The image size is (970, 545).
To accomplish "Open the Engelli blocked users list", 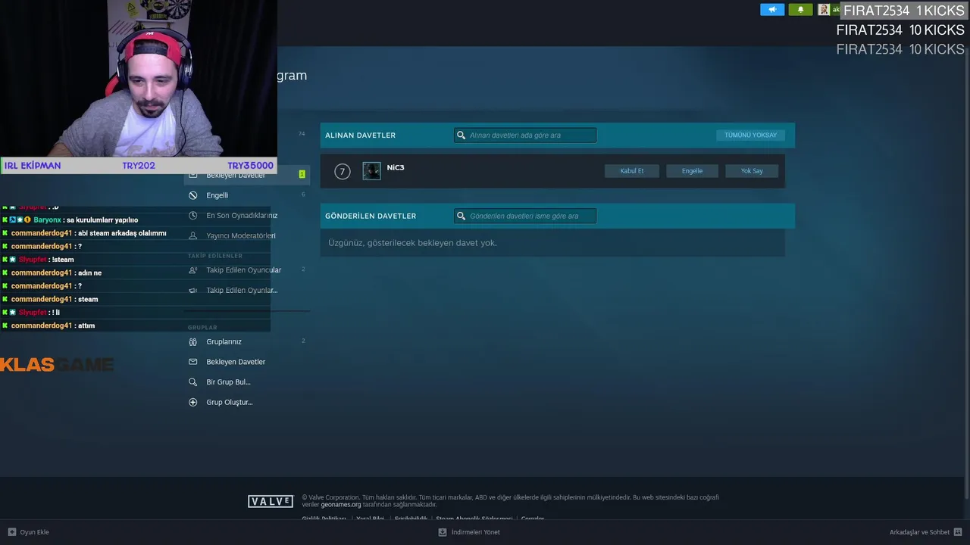I will pos(217,195).
